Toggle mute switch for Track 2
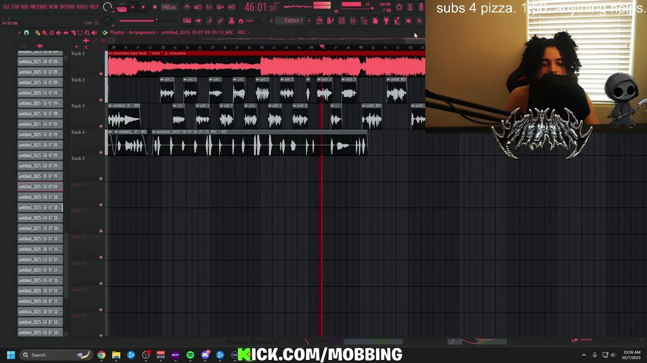Viewport: 647px width, 363px height. pyautogui.click(x=101, y=100)
